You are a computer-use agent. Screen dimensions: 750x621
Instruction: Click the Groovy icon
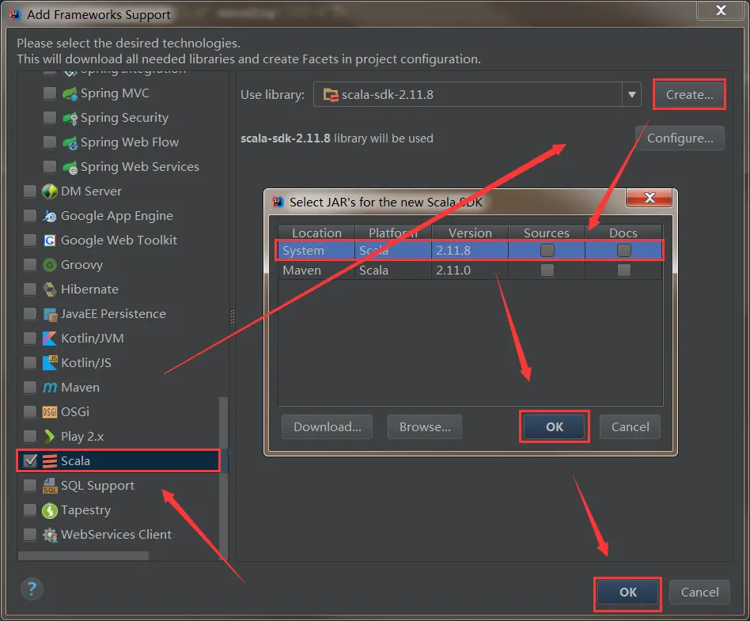(x=50, y=264)
